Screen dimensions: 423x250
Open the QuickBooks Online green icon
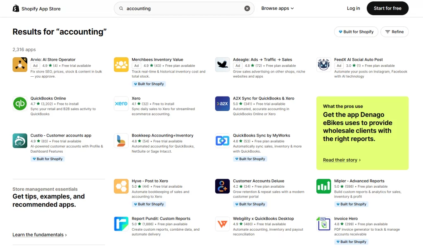[20, 104]
